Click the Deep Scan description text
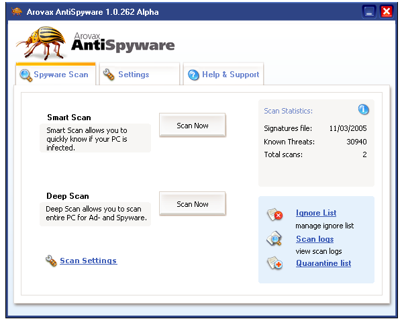The height and width of the screenshot is (321, 402). [97, 214]
